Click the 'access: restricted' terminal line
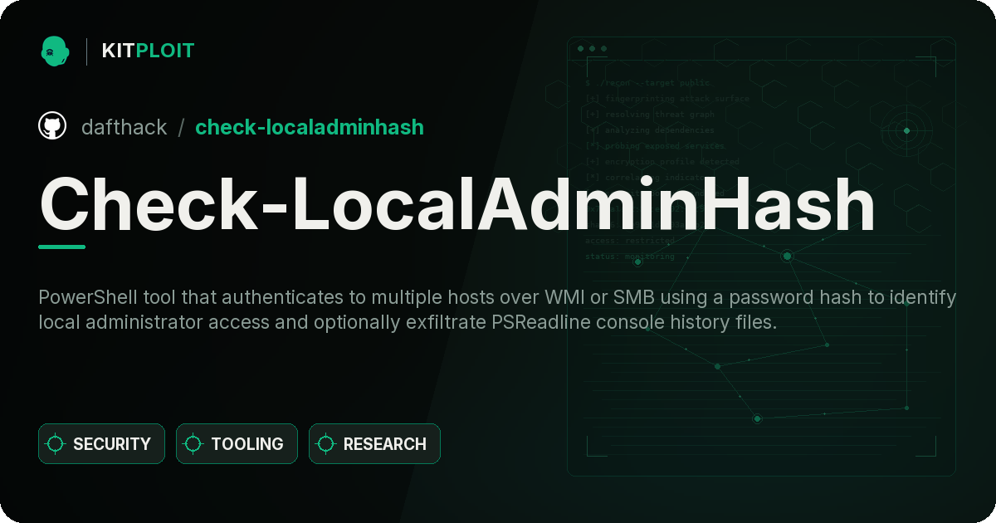Image resolution: width=996 pixels, height=523 pixels. [630, 241]
